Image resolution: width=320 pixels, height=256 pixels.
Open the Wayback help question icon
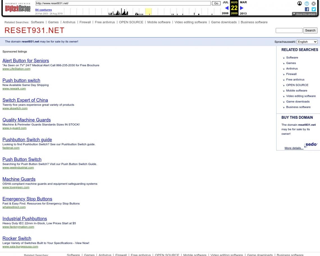[307, 3]
